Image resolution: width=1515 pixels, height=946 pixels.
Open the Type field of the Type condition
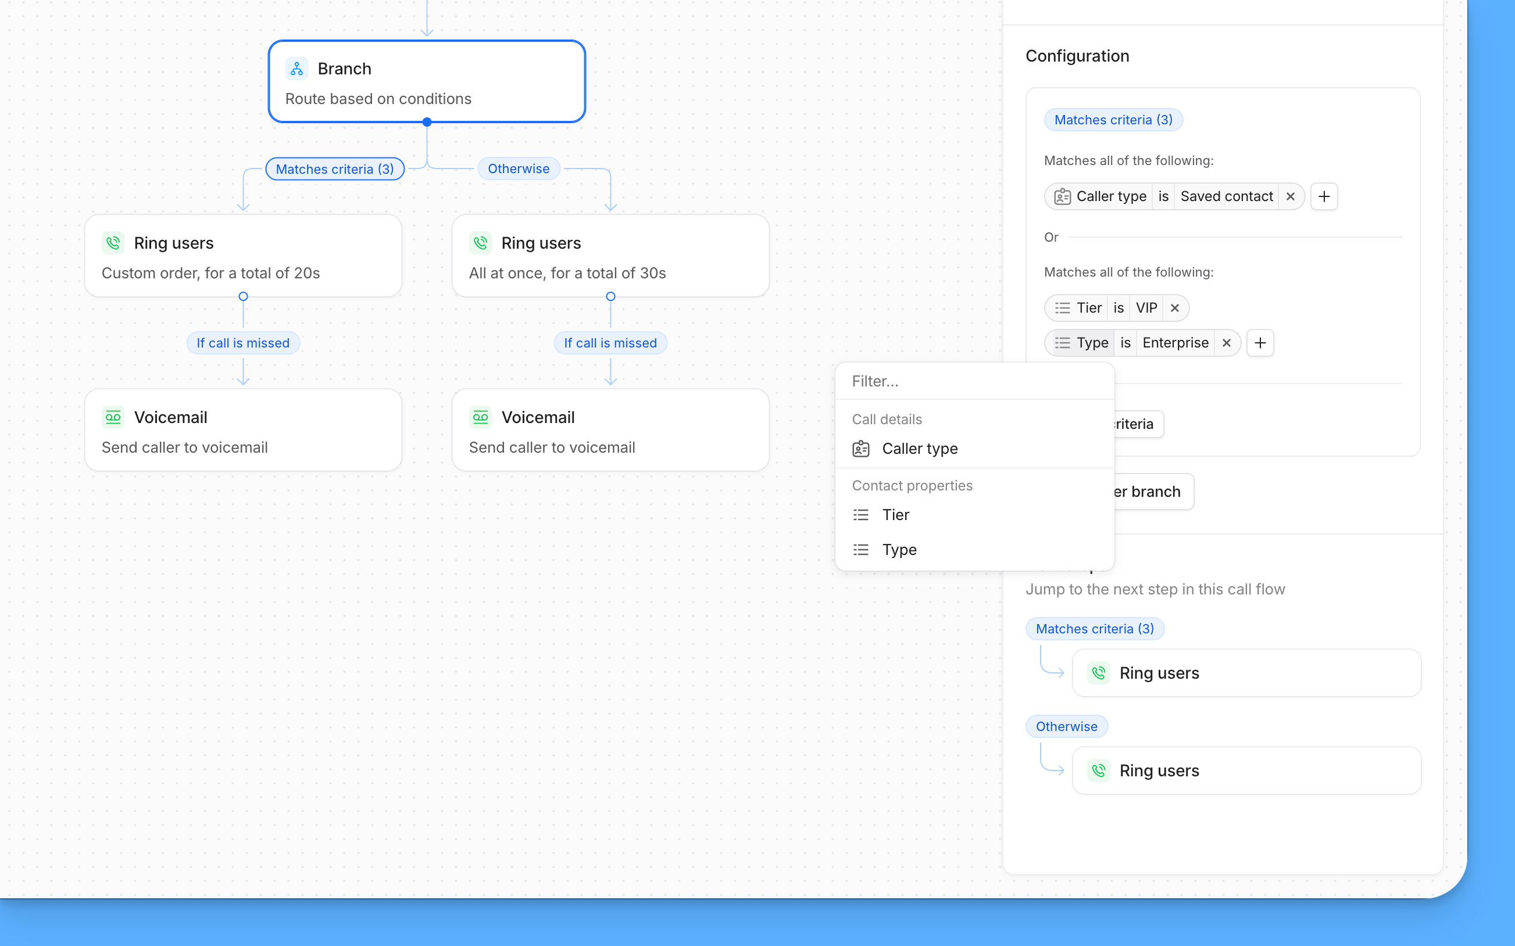(1080, 343)
